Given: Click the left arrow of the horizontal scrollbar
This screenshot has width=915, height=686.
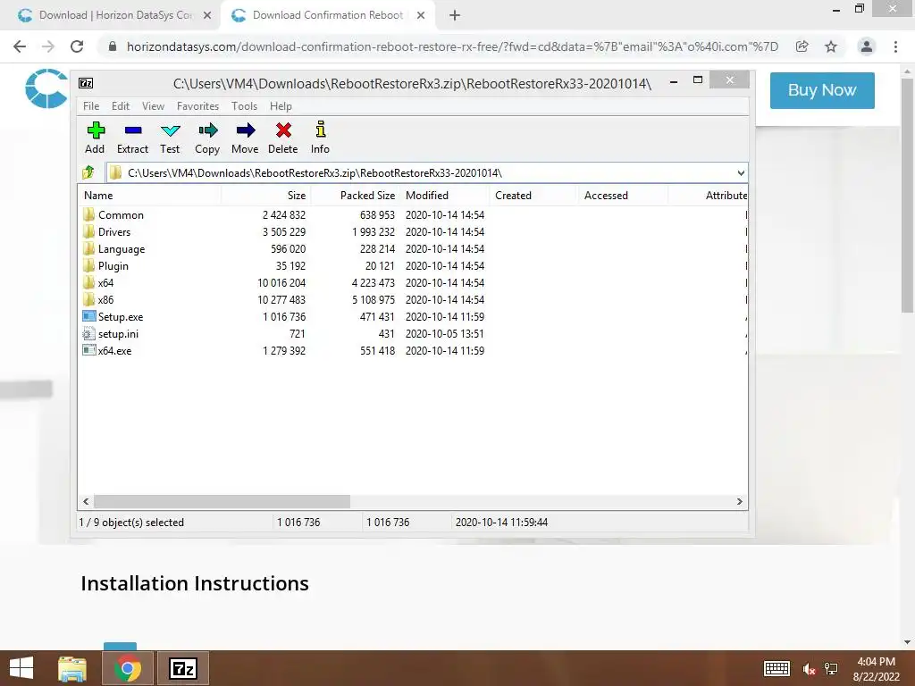Looking at the screenshot, I should click(x=87, y=502).
